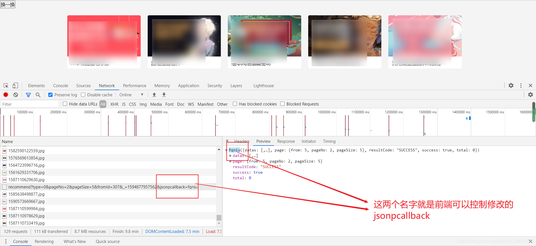536x246 pixels.
Task: Click file icon of 1561629331706.jpg
Action: tap(4, 173)
